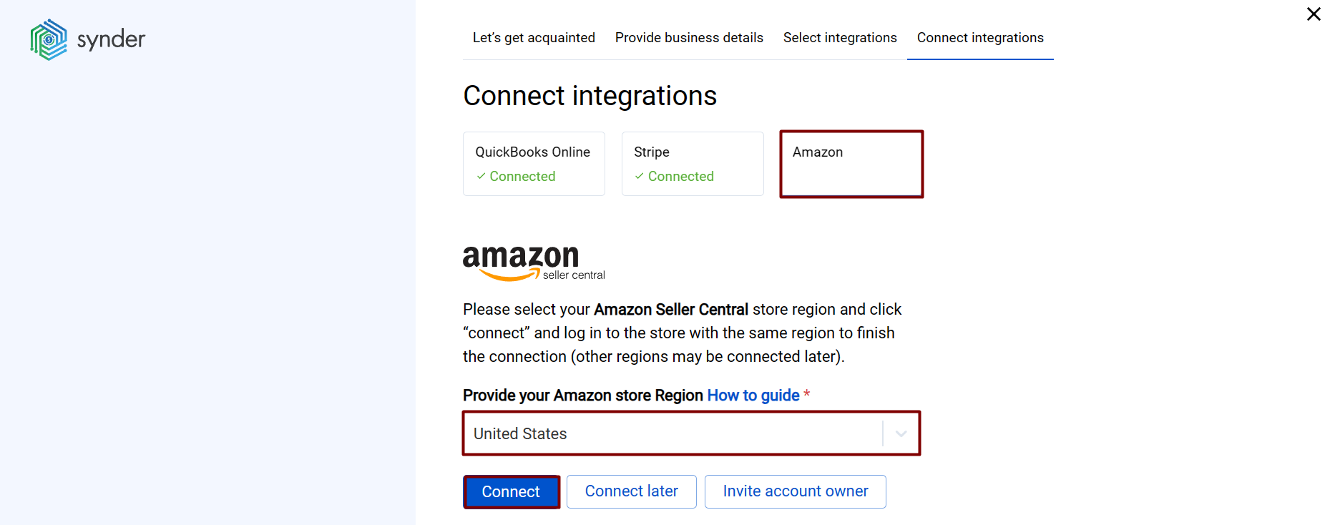Select the Amazon integration card

coord(851,164)
